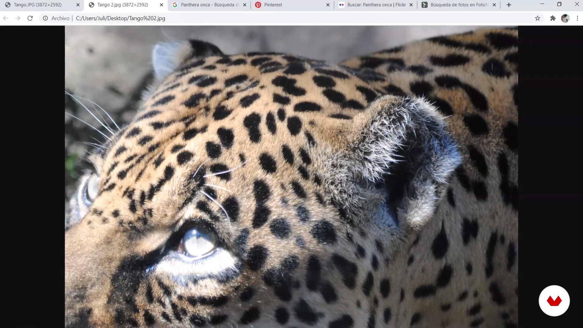Go back to the previous page

coord(5,18)
